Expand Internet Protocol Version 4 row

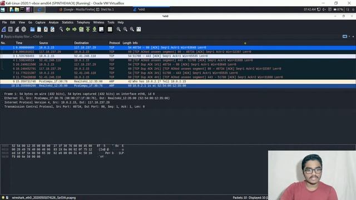click(x=2, y=102)
